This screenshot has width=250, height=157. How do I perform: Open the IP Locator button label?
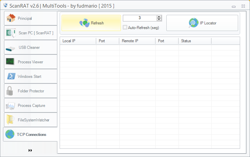[208, 23]
